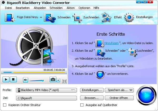Open the Abspielen menu
158x111 pixels.
coord(40,8)
